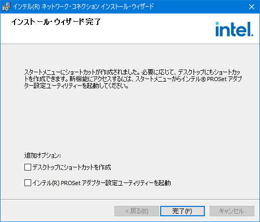Click the スタートメニューにショートカット paragraph text

click(x=133, y=79)
